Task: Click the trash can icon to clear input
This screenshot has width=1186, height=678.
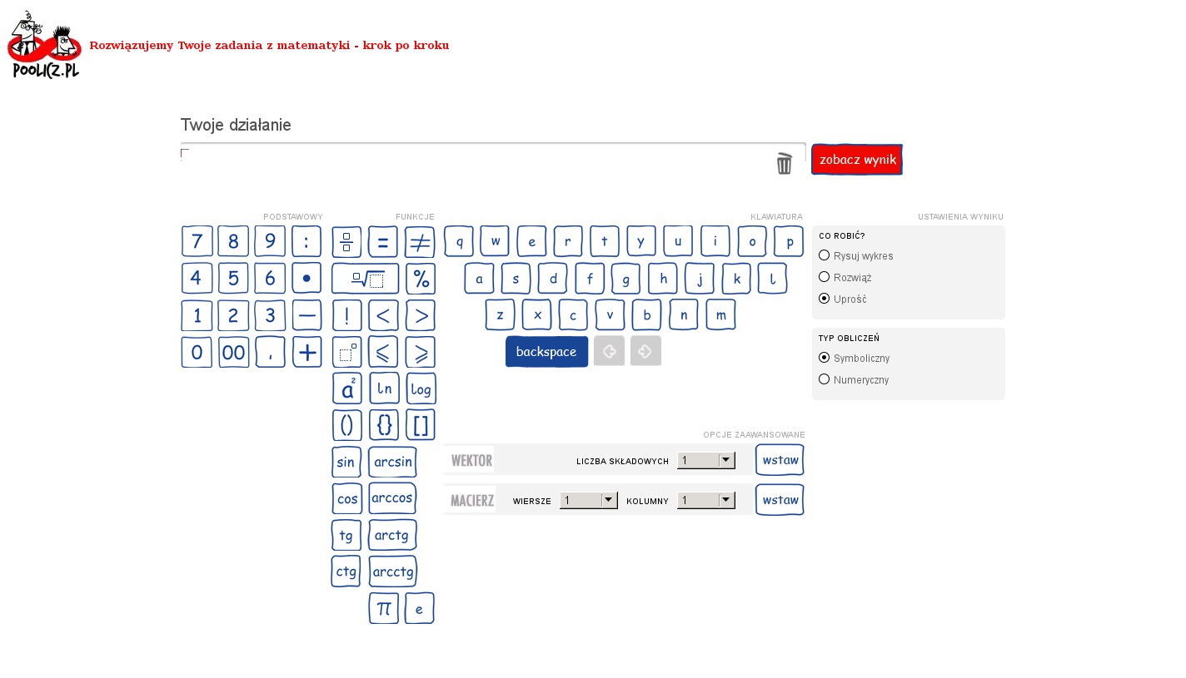Action: (784, 163)
